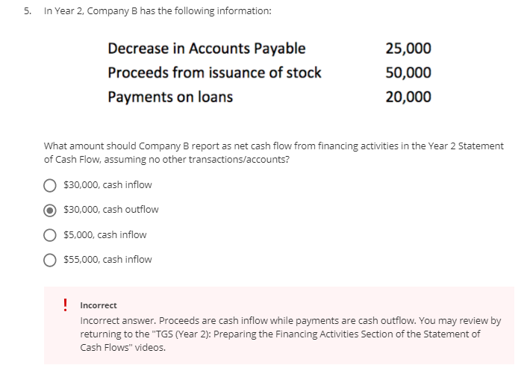
Task: Click the question number 5 marker
Action: click(28, 10)
